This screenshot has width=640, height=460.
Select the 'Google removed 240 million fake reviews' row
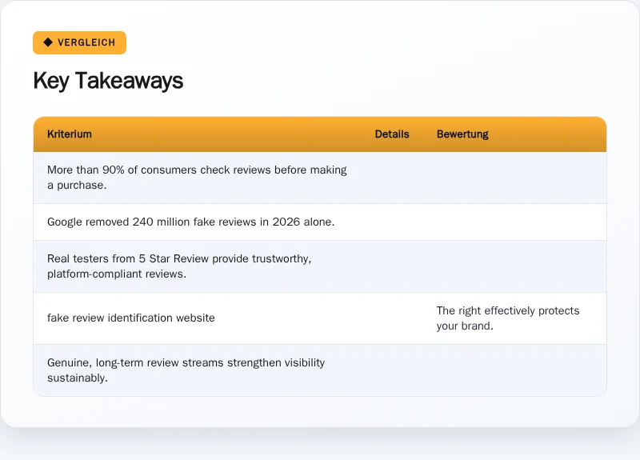(320, 222)
